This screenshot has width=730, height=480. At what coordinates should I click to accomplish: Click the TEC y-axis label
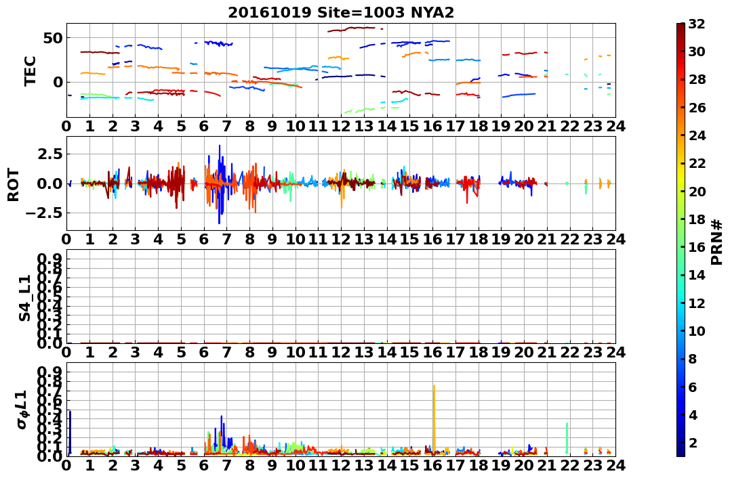pos(31,70)
